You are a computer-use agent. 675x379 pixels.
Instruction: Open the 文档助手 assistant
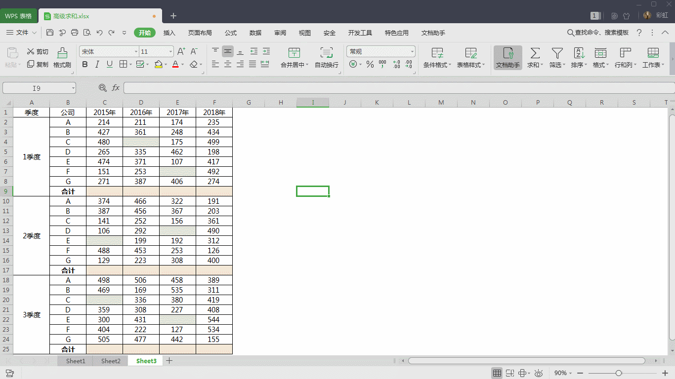(507, 58)
